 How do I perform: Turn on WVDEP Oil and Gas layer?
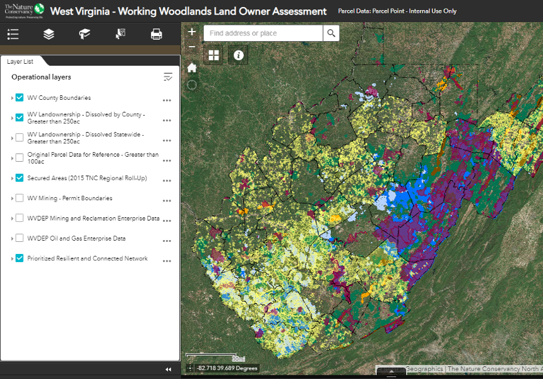coord(20,239)
